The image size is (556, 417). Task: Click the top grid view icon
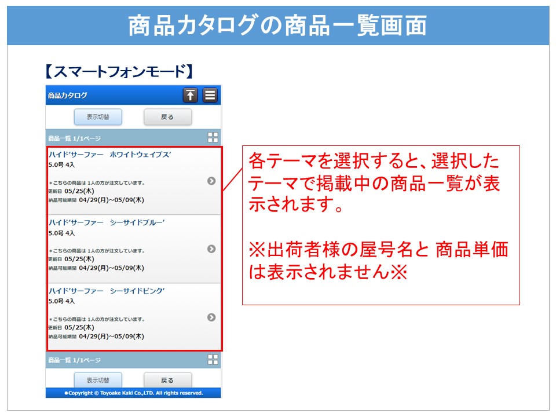[x=213, y=138]
